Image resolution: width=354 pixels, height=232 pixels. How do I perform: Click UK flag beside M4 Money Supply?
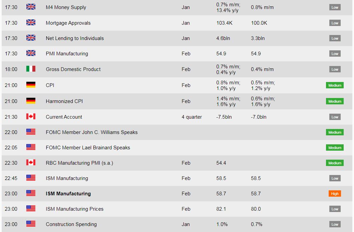point(31,7)
